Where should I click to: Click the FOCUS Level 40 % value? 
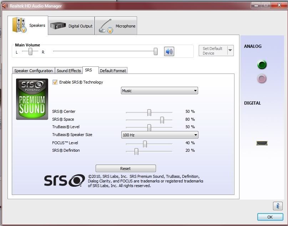pyautogui.click(x=190, y=143)
